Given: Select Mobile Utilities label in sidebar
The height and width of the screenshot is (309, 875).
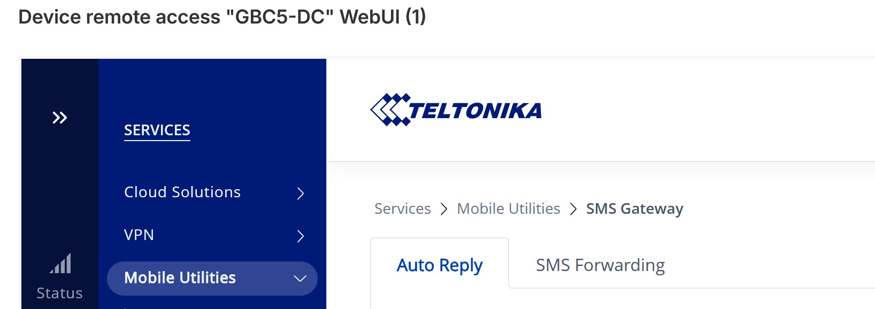Looking at the screenshot, I should (x=180, y=278).
